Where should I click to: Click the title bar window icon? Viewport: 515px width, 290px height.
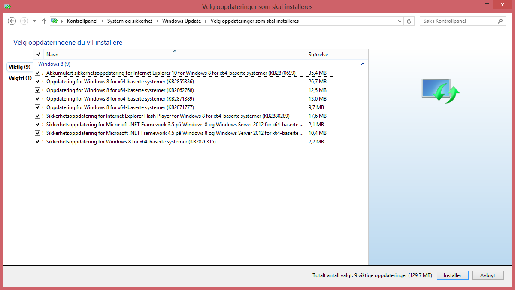pyautogui.click(x=7, y=6)
